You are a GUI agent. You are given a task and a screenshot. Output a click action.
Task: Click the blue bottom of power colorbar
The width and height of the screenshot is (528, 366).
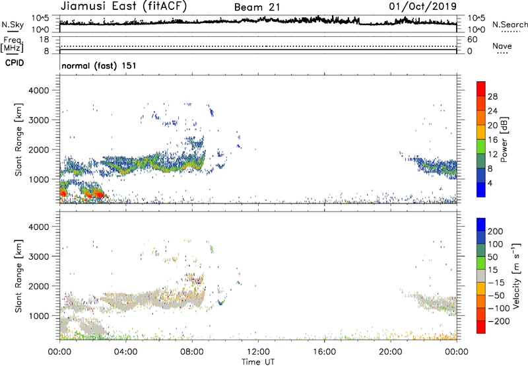(x=481, y=190)
